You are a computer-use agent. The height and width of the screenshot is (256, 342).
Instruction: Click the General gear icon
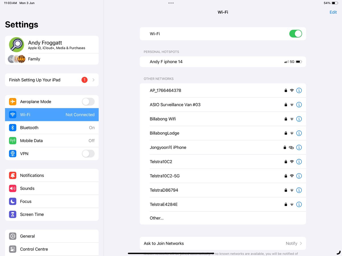[x=13, y=236]
